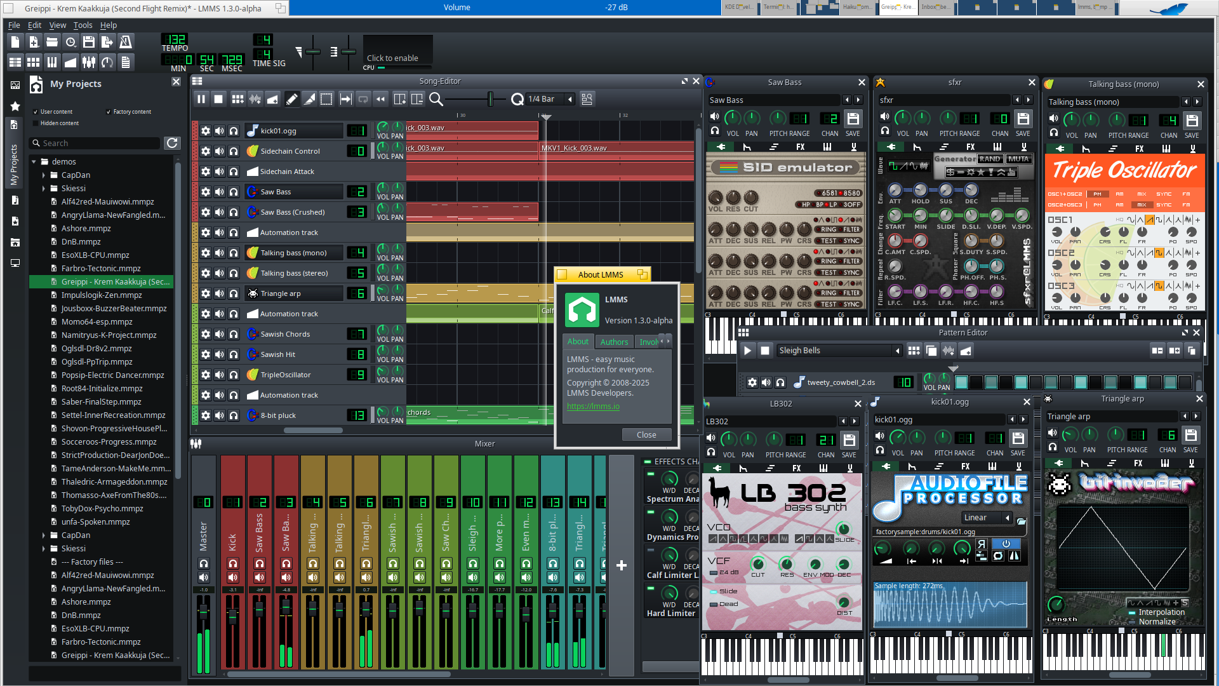The height and width of the screenshot is (686, 1219).
Task: Select the knife tool in the Song-Editor
Action: 309,99
